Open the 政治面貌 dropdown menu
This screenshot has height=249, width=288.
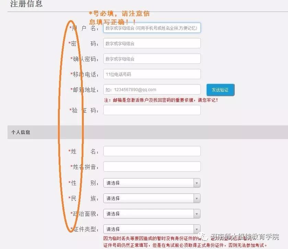click(x=152, y=214)
